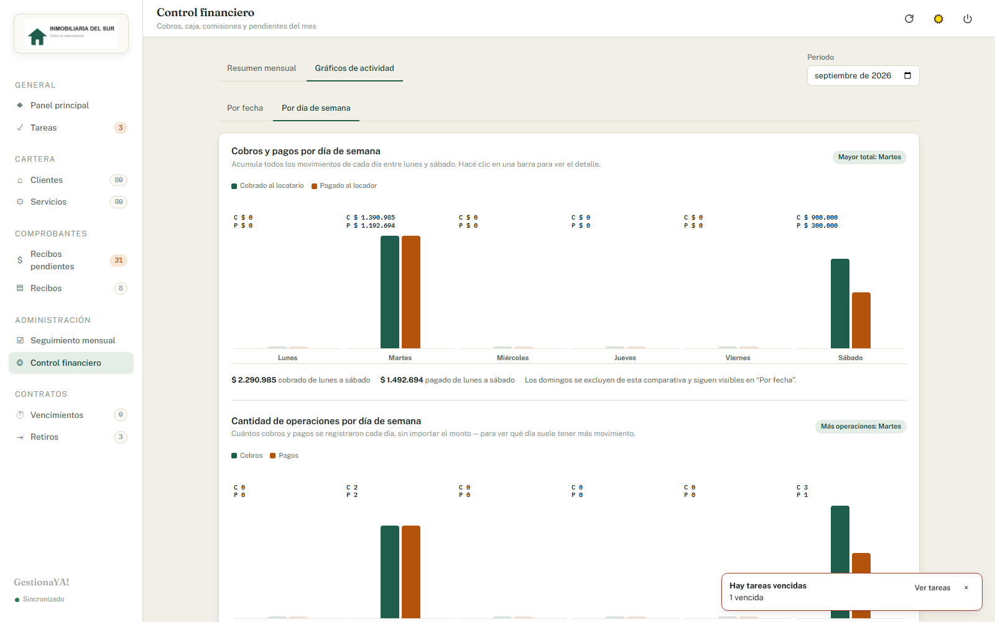The height and width of the screenshot is (622, 995).
Task: Click the "Hay tareas vencidas" notification title
Action: pos(768,586)
